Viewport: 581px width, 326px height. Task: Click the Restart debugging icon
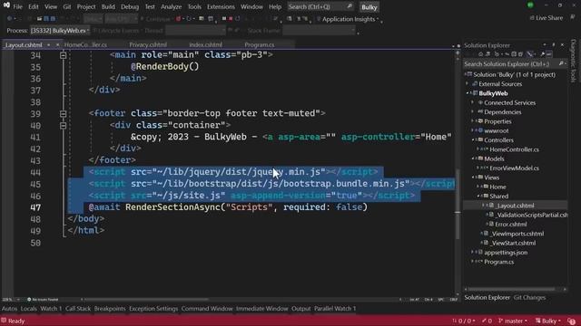238,18
